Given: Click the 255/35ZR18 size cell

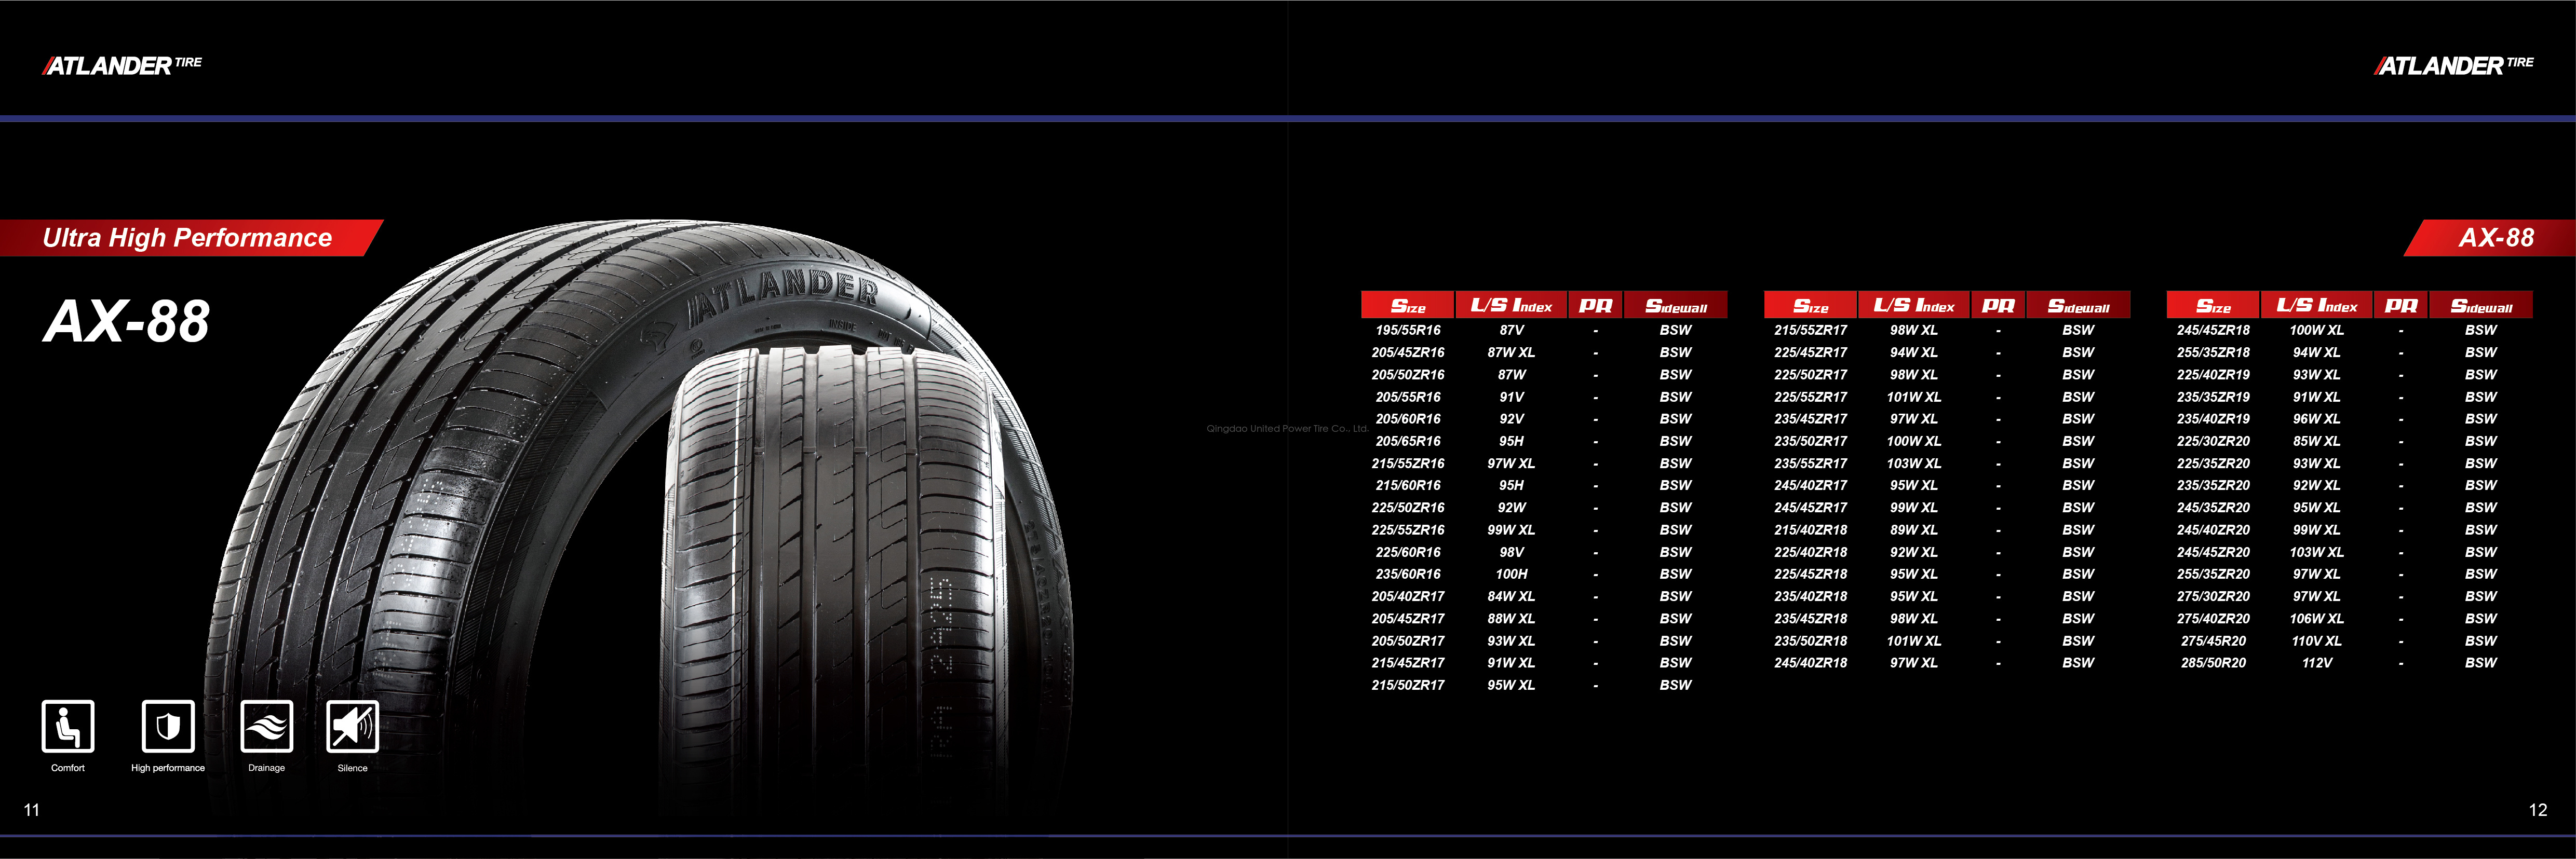Looking at the screenshot, I should pos(2213,352).
